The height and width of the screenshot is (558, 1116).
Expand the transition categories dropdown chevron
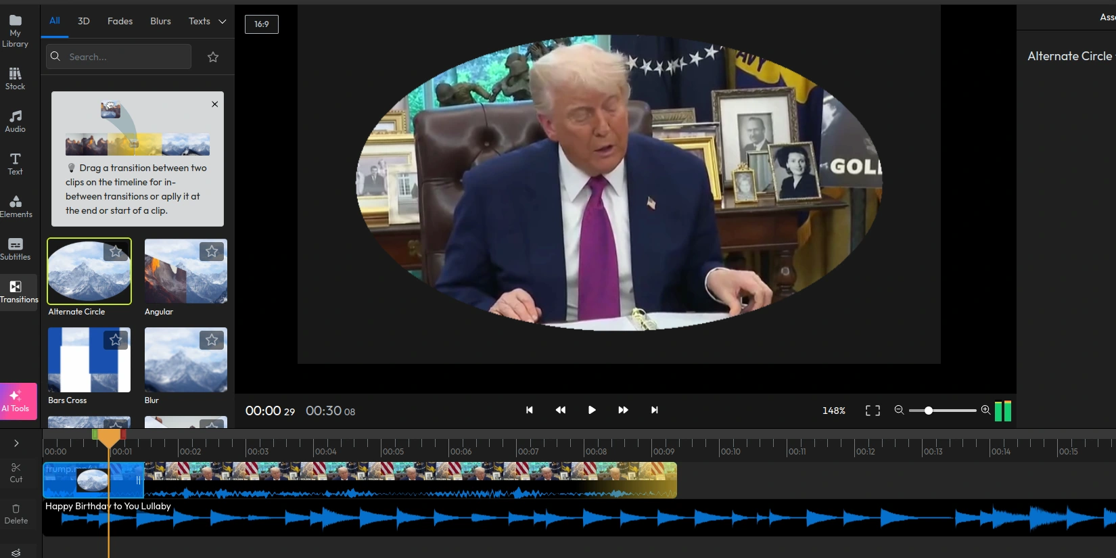[222, 22]
